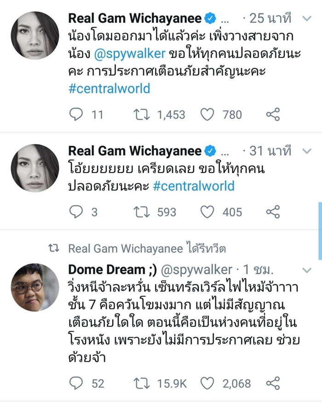Image resolution: width=322 pixels, height=404 pixels.
Task: Reply to the tweet with 3 replies
Action: click(76, 212)
